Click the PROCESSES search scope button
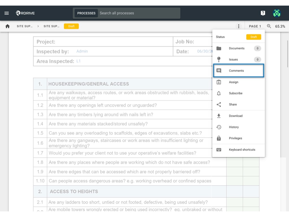Viewport: 289px width, 217px height. coord(86,13)
